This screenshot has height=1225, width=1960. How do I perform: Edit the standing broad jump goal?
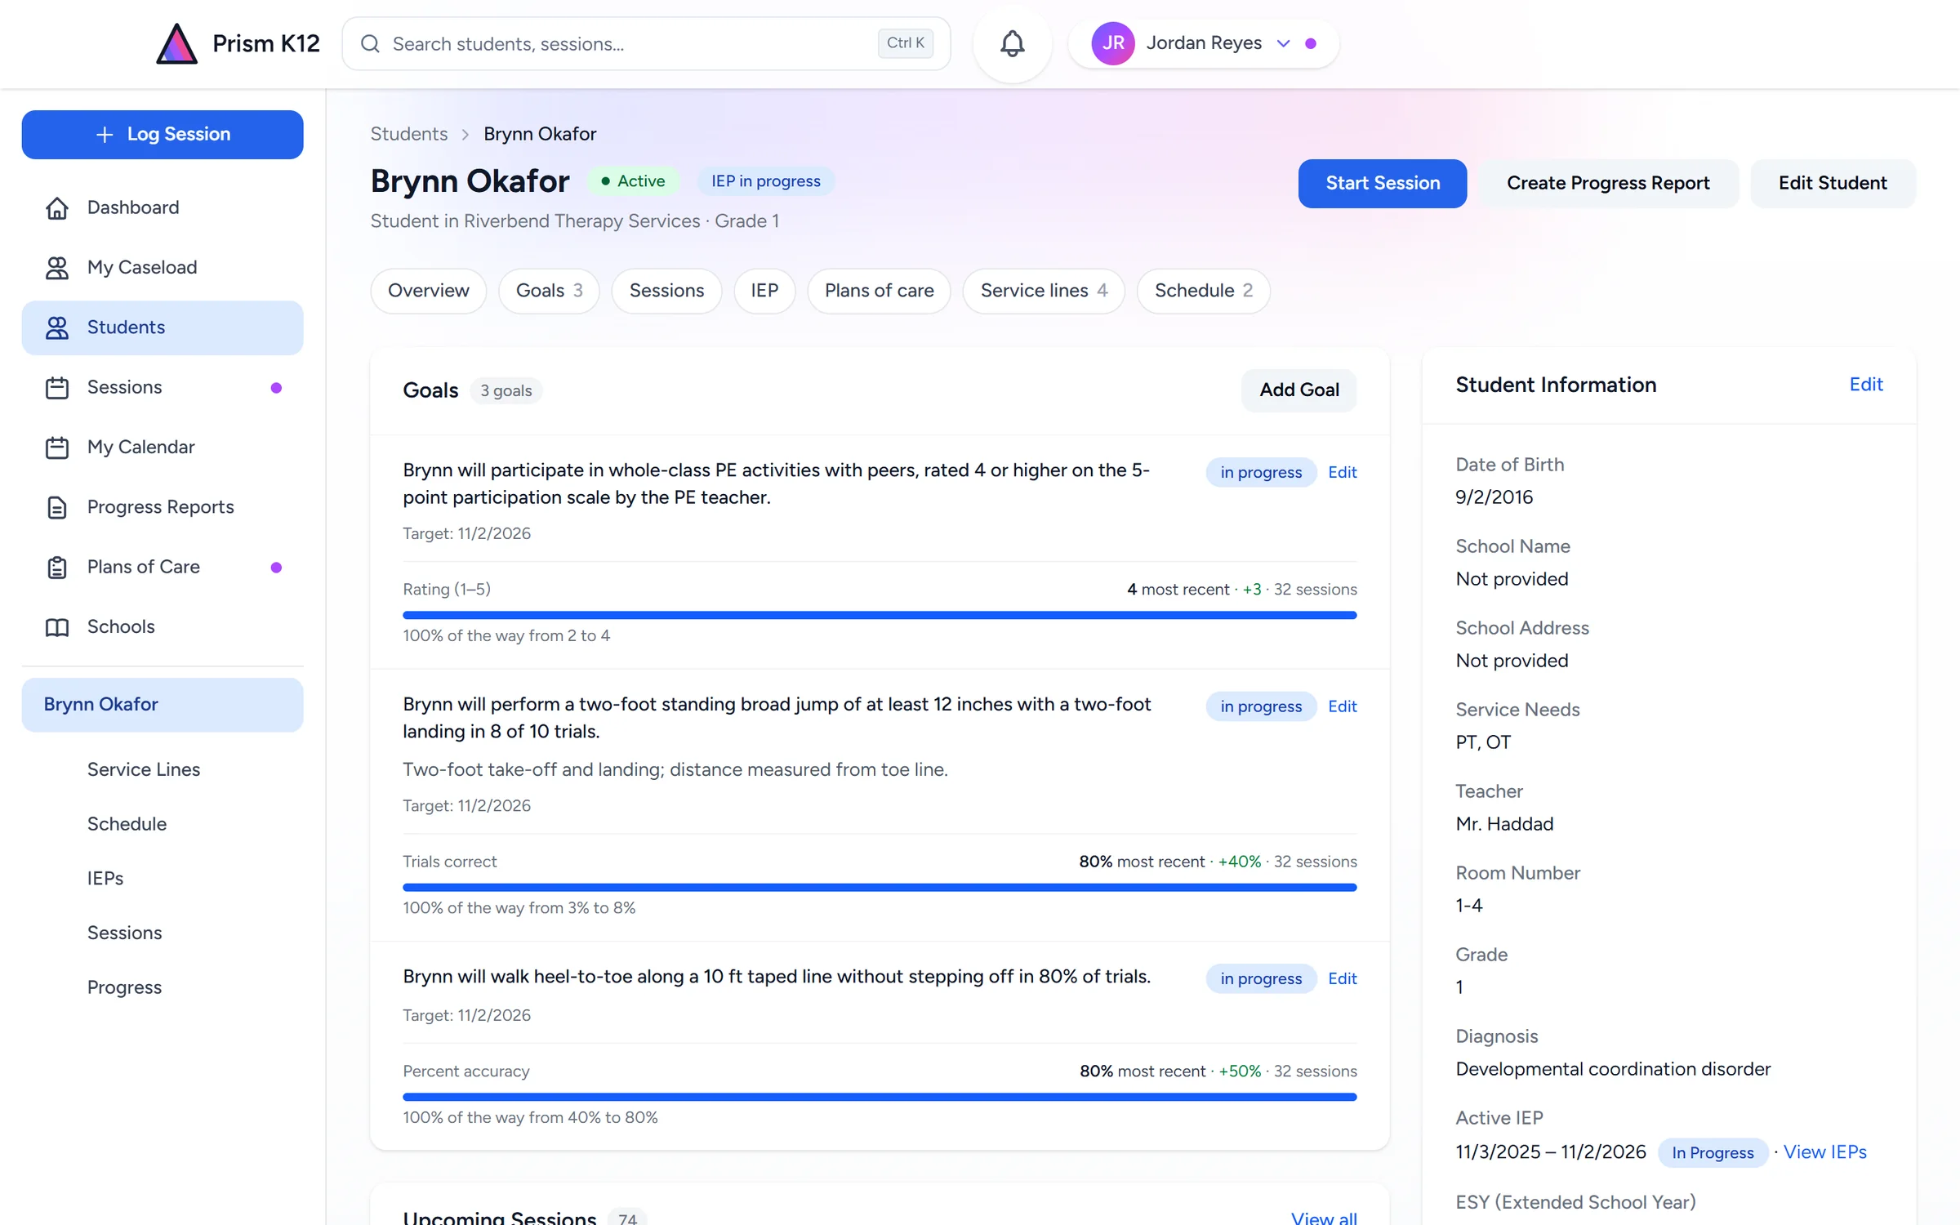pyautogui.click(x=1342, y=706)
